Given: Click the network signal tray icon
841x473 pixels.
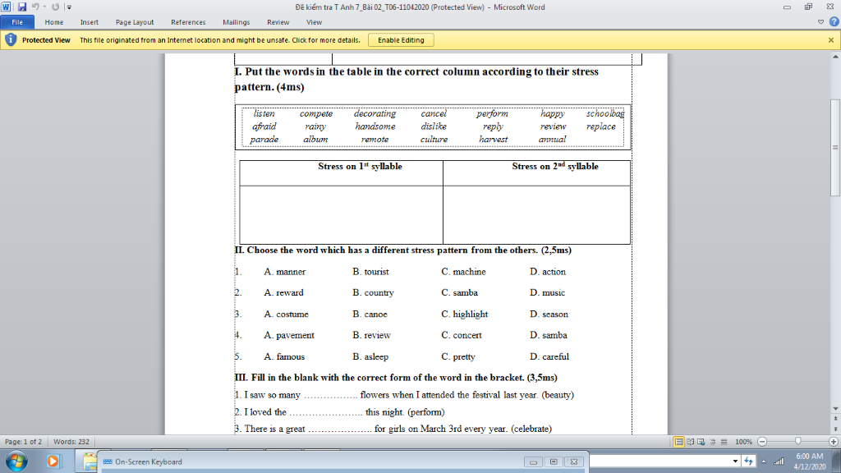Looking at the screenshot, I should (x=779, y=462).
